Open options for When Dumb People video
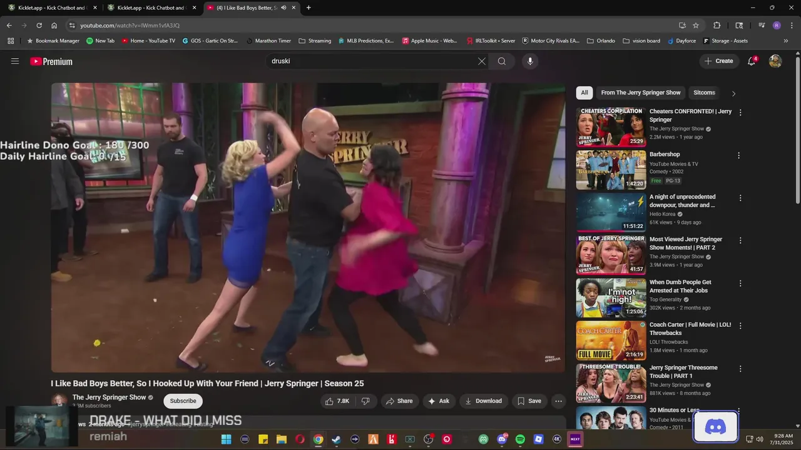Image resolution: width=801 pixels, height=450 pixels. click(740, 283)
